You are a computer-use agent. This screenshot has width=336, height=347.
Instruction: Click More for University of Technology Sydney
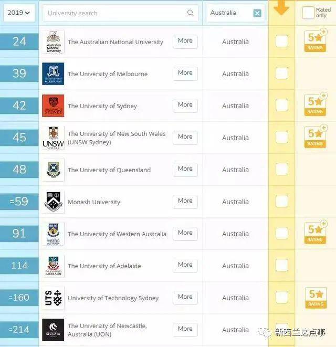click(185, 298)
